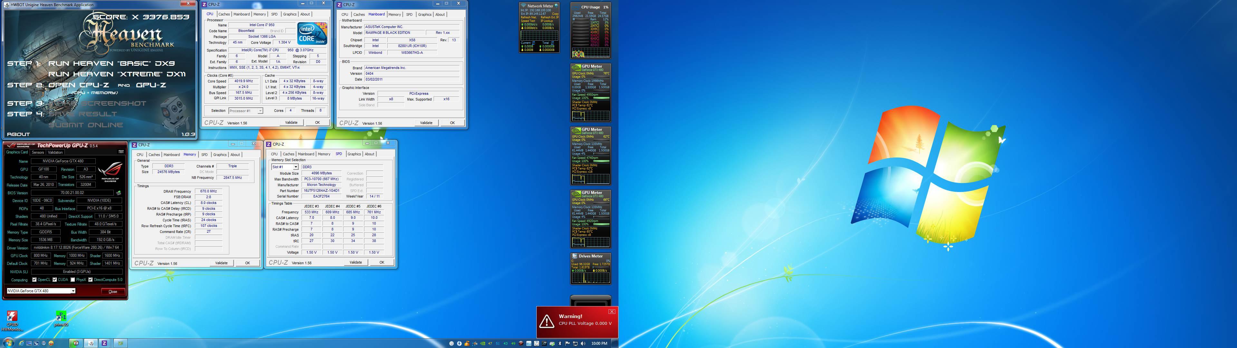Click Refresh Net. in Network Meter
This screenshot has height=348, width=1237.
(x=529, y=17)
